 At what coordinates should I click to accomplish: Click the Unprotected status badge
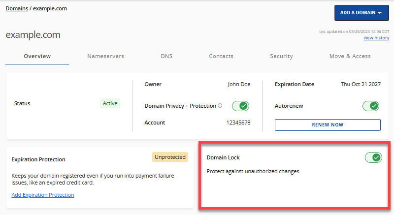[x=170, y=157]
